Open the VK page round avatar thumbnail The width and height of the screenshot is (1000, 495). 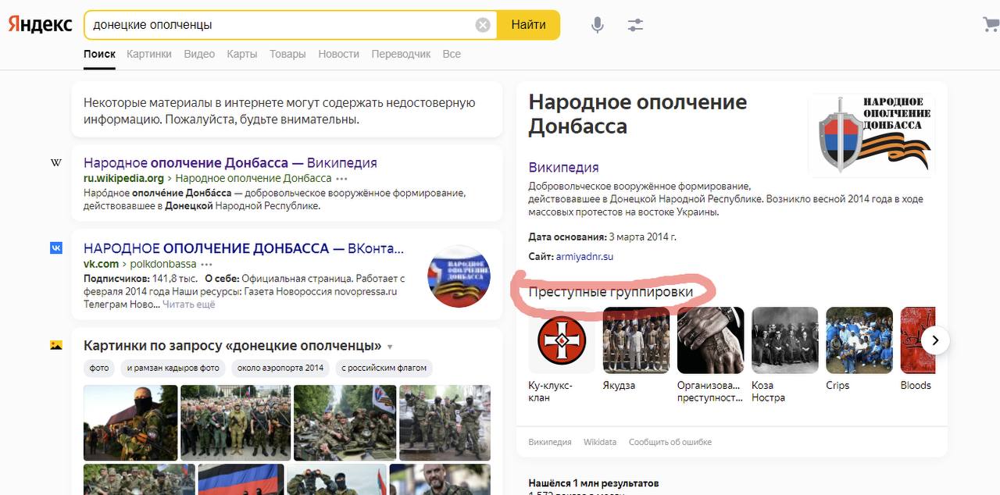tap(459, 276)
